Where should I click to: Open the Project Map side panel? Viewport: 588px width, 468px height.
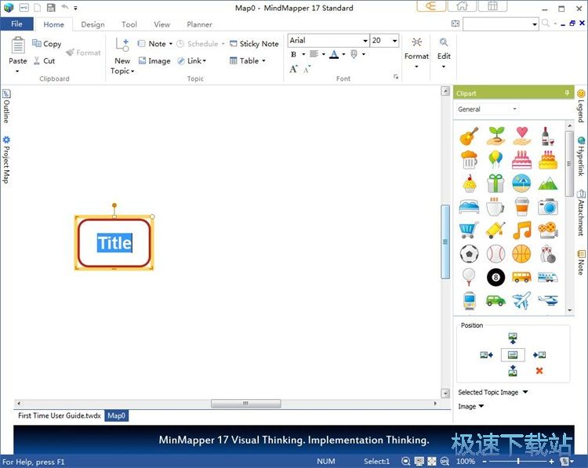[x=6, y=160]
